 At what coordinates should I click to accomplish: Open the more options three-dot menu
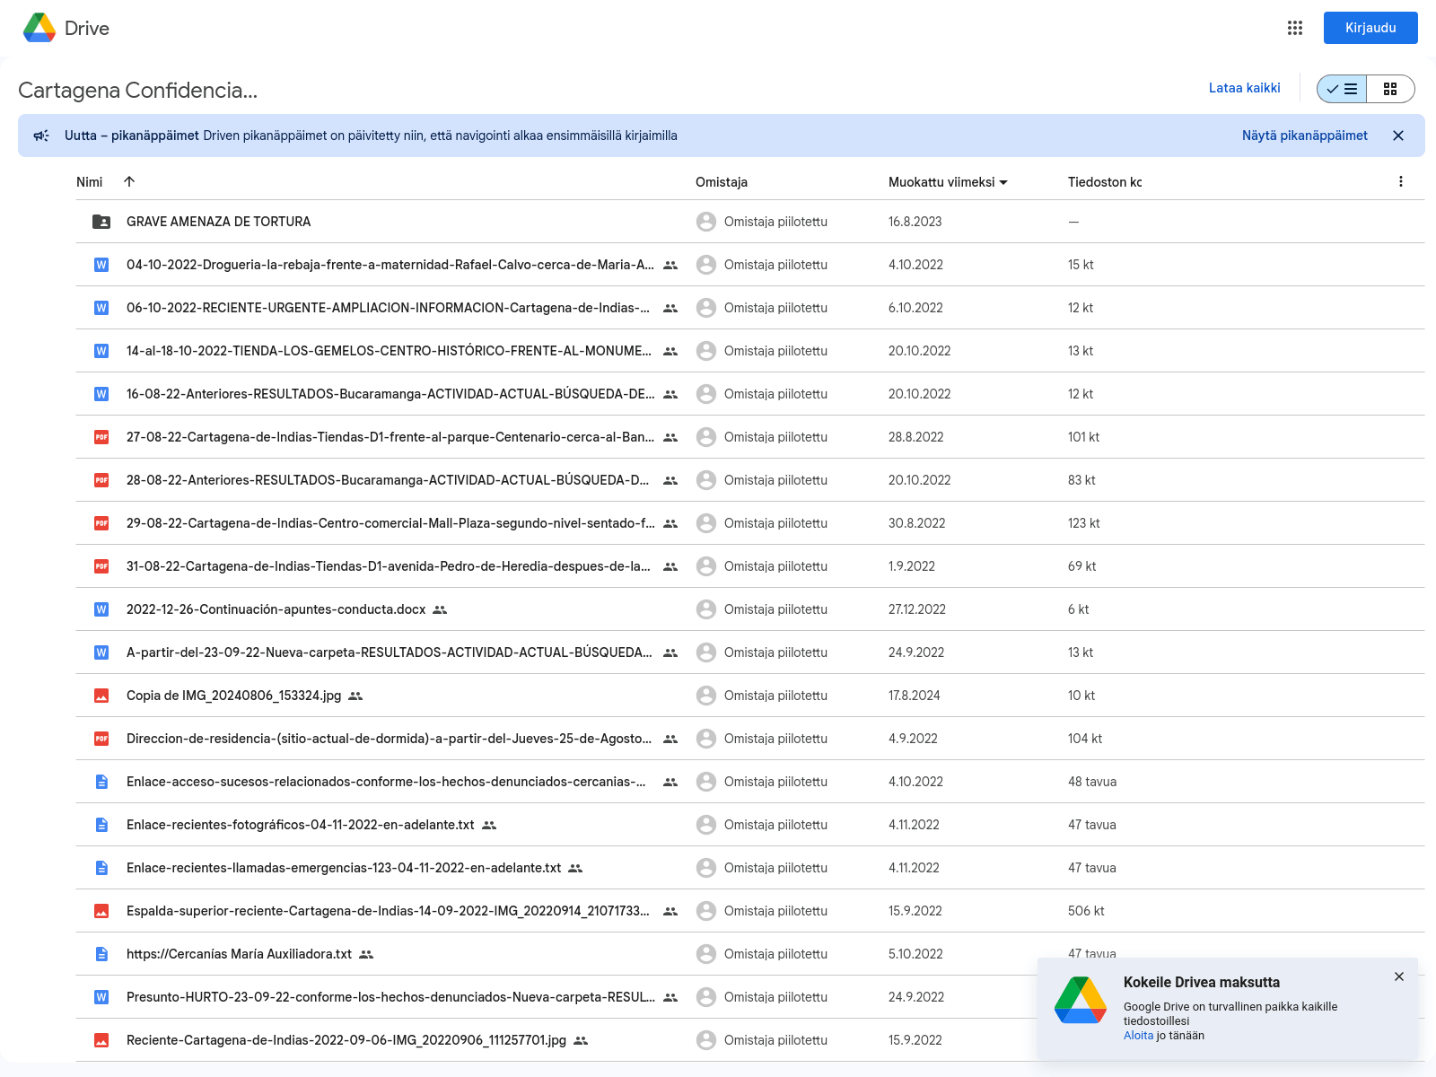pyautogui.click(x=1400, y=181)
